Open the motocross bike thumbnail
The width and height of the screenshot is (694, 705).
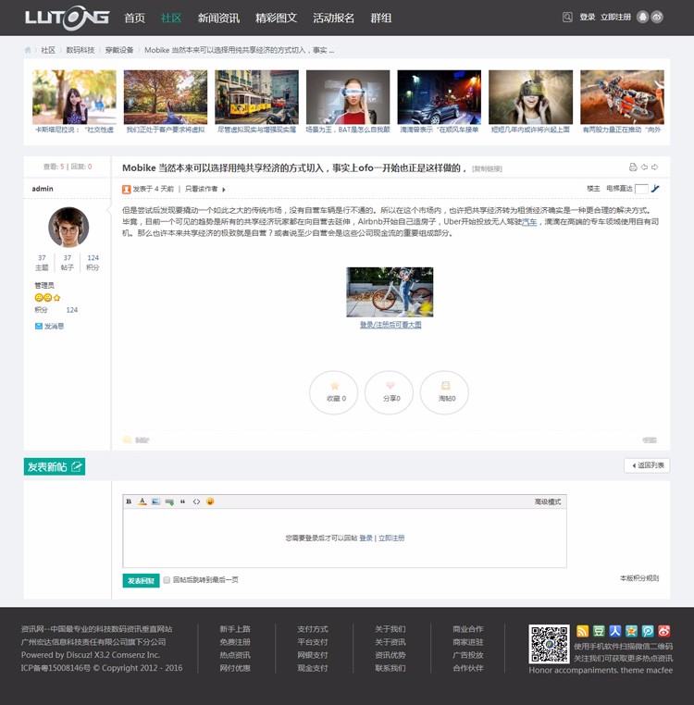click(x=622, y=97)
